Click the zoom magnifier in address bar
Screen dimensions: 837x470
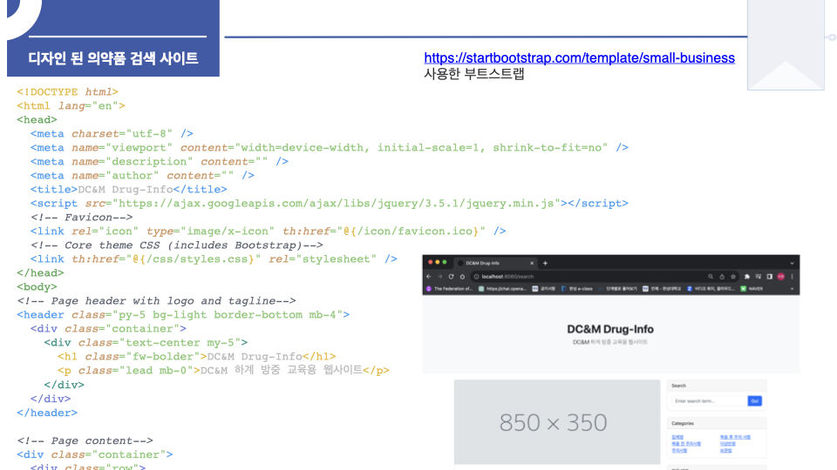tap(711, 277)
